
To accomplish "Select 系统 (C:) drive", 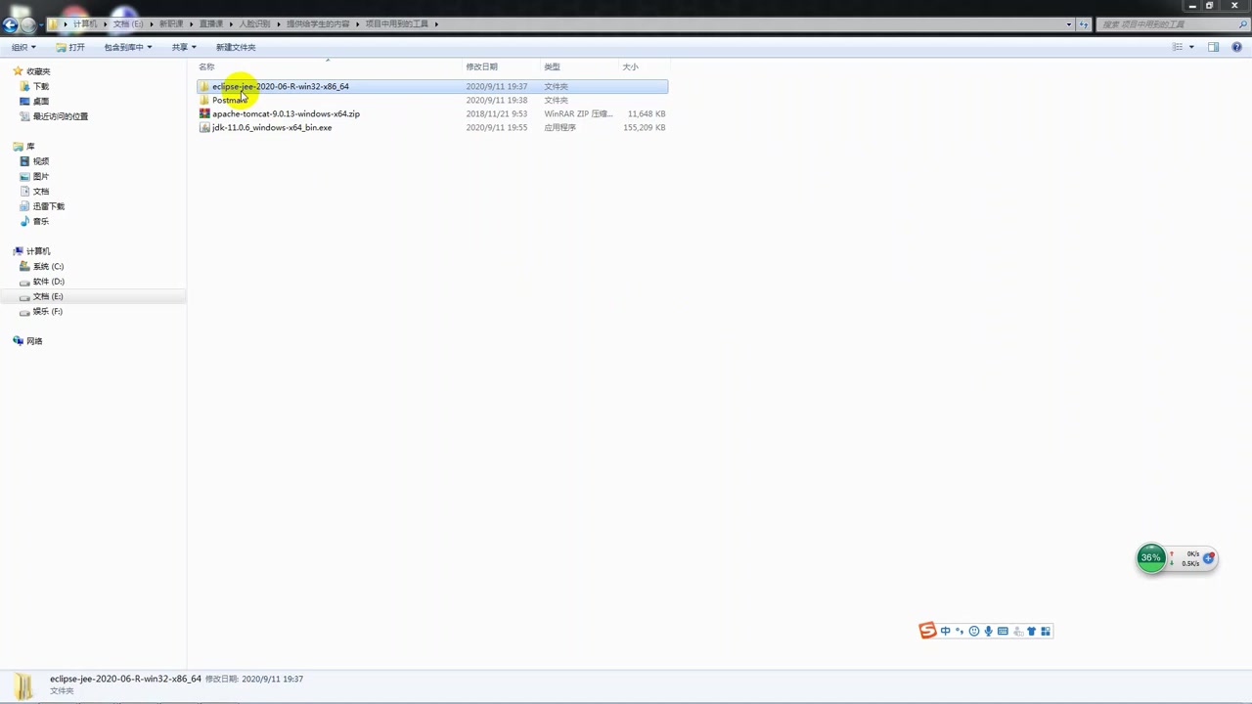I will coord(48,266).
